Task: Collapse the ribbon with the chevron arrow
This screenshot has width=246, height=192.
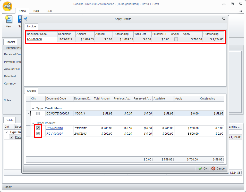Action: (x=241, y=11)
